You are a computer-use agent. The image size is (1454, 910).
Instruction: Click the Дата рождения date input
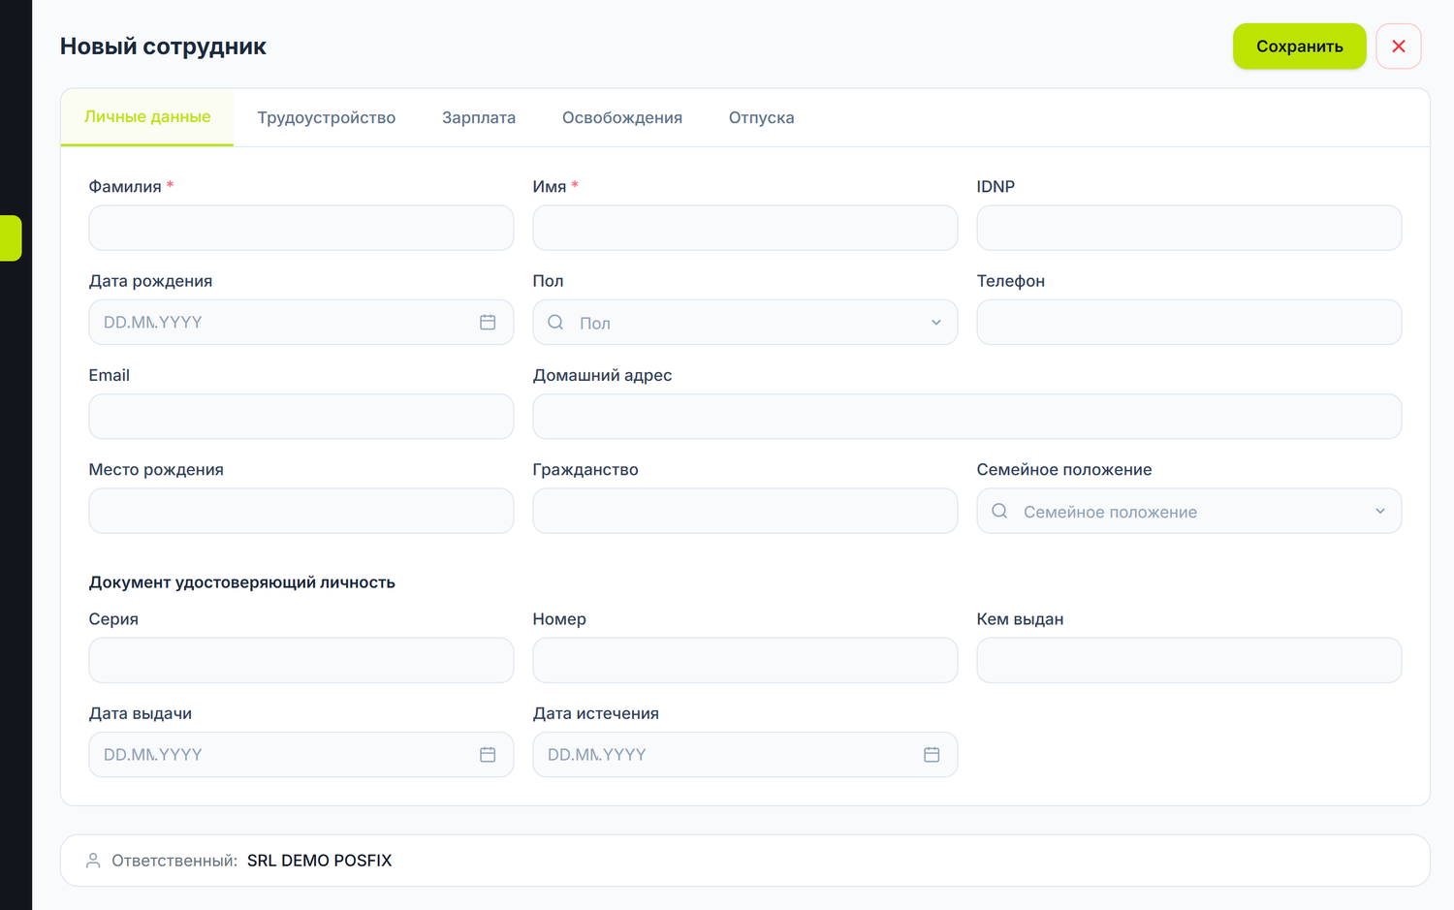(301, 323)
